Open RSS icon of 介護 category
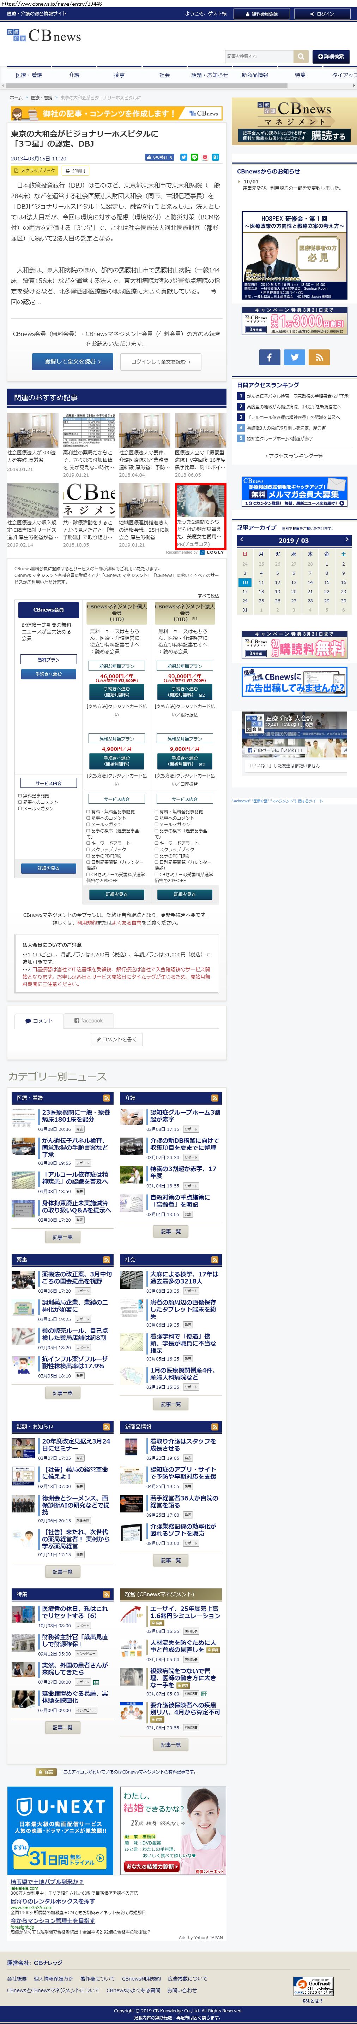 [x=214, y=1098]
